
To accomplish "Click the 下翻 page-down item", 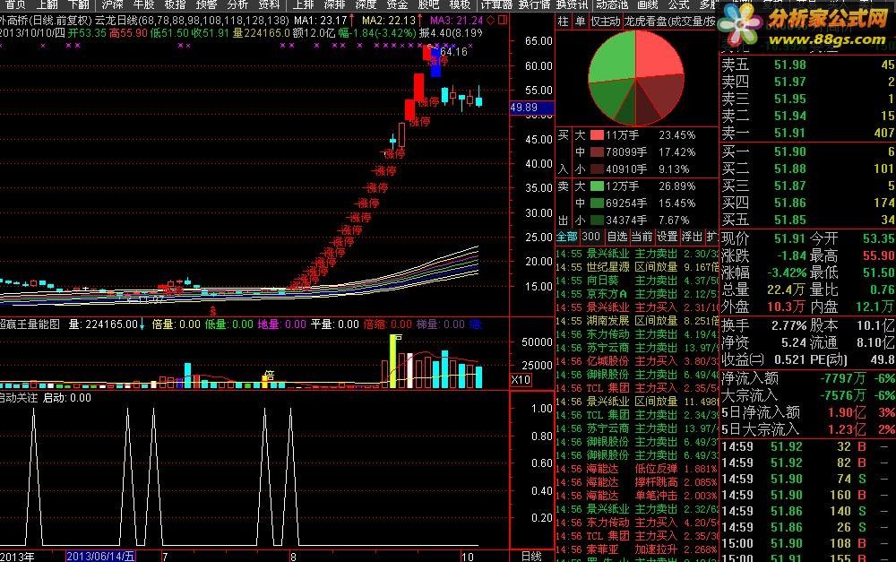I will click(79, 4).
